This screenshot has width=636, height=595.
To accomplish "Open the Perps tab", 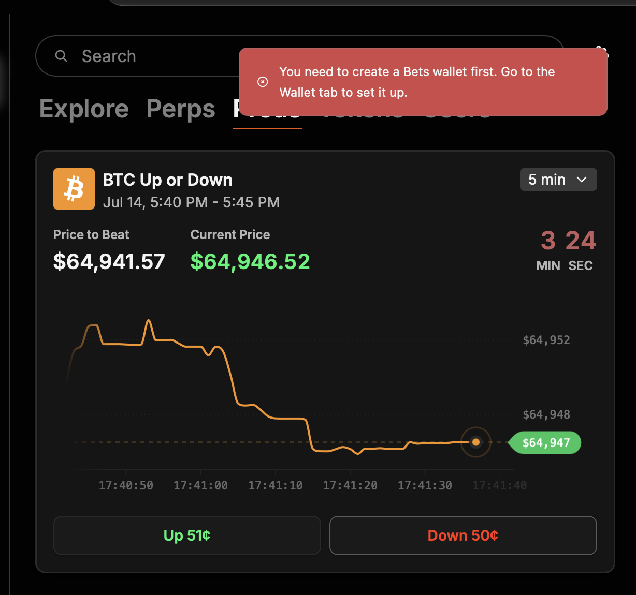I will (x=181, y=109).
